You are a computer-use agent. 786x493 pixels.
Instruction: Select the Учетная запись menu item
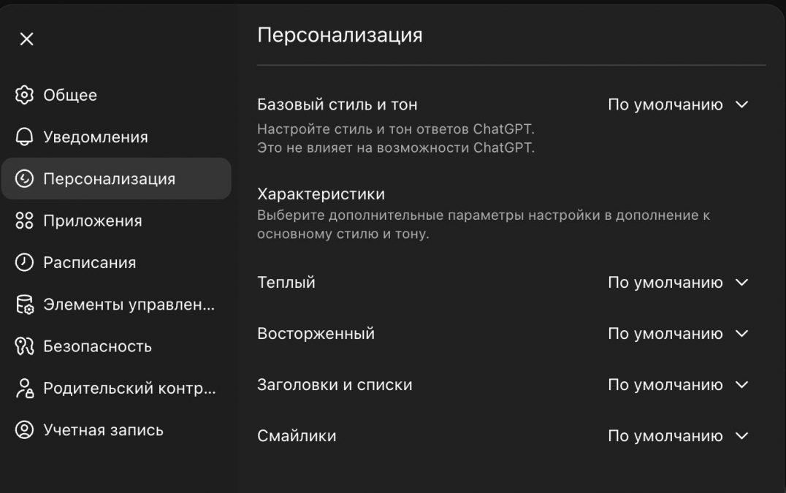pyautogui.click(x=103, y=430)
